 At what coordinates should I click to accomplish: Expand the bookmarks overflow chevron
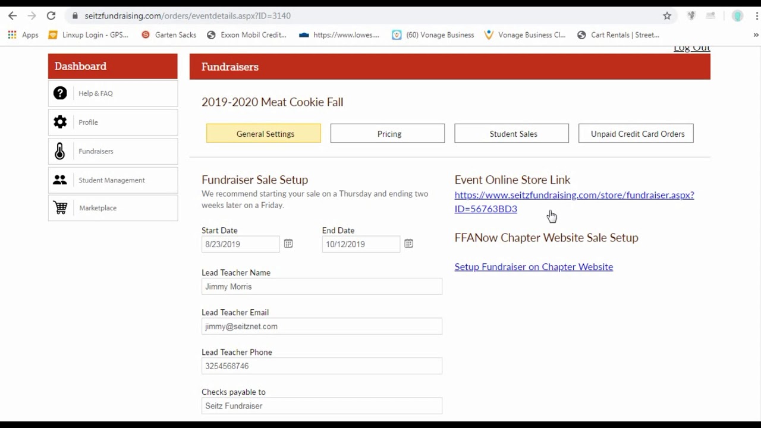tap(756, 35)
